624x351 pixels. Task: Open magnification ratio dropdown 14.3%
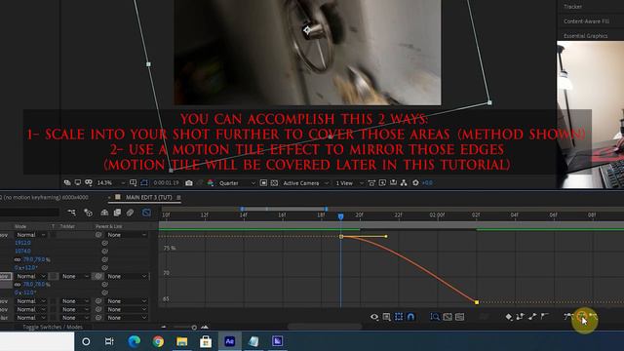[x=111, y=183]
